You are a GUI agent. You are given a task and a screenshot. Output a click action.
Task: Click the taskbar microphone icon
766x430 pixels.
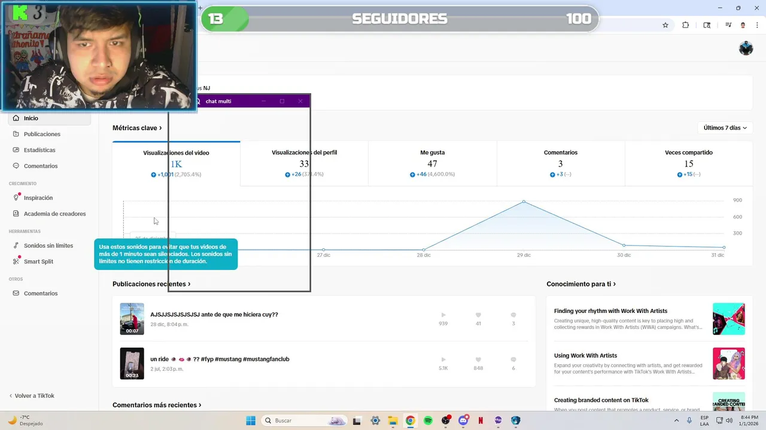tap(689, 420)
